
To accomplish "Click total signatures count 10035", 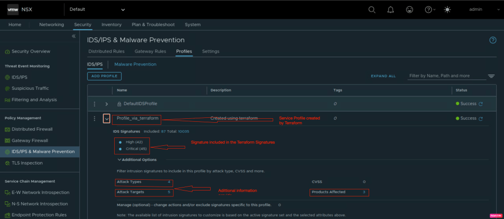I will coord(184,132).
